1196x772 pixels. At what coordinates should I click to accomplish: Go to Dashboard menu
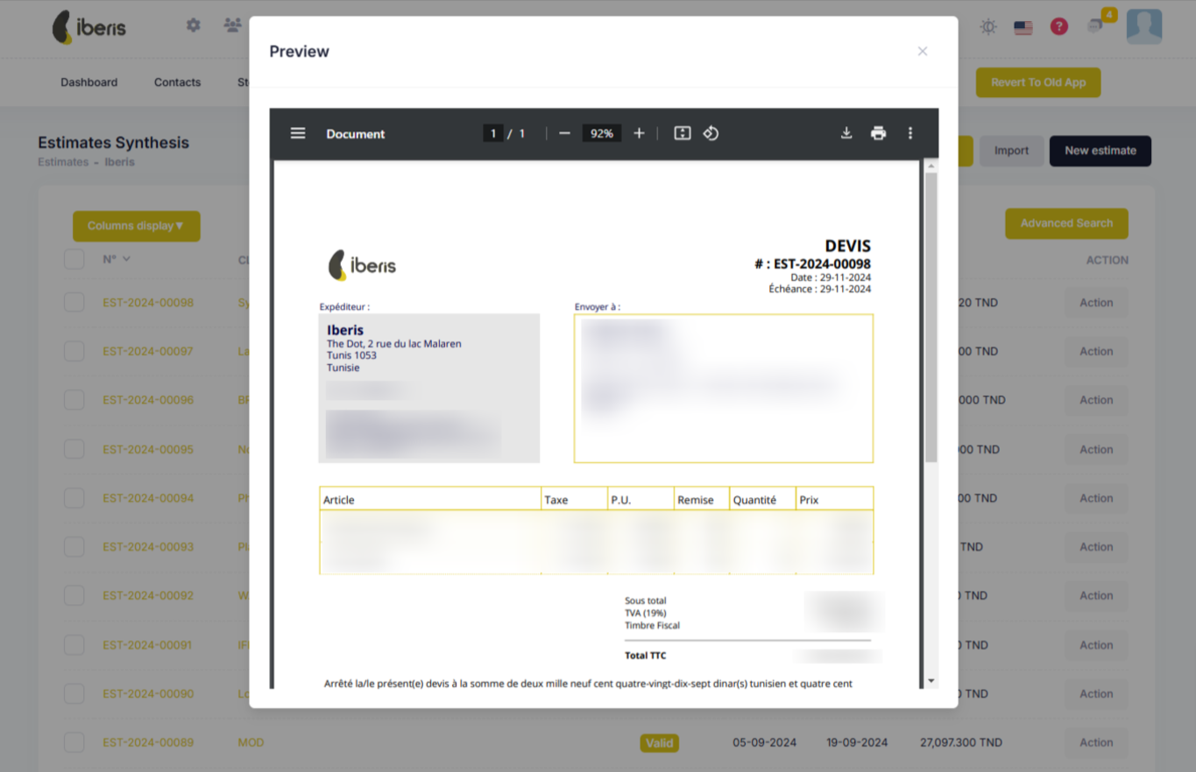tap(88, 82)
